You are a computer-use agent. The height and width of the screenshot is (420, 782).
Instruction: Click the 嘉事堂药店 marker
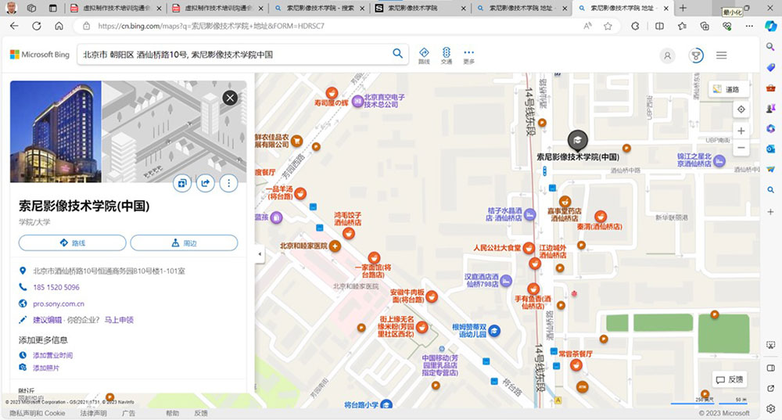(x=565, y=202)
